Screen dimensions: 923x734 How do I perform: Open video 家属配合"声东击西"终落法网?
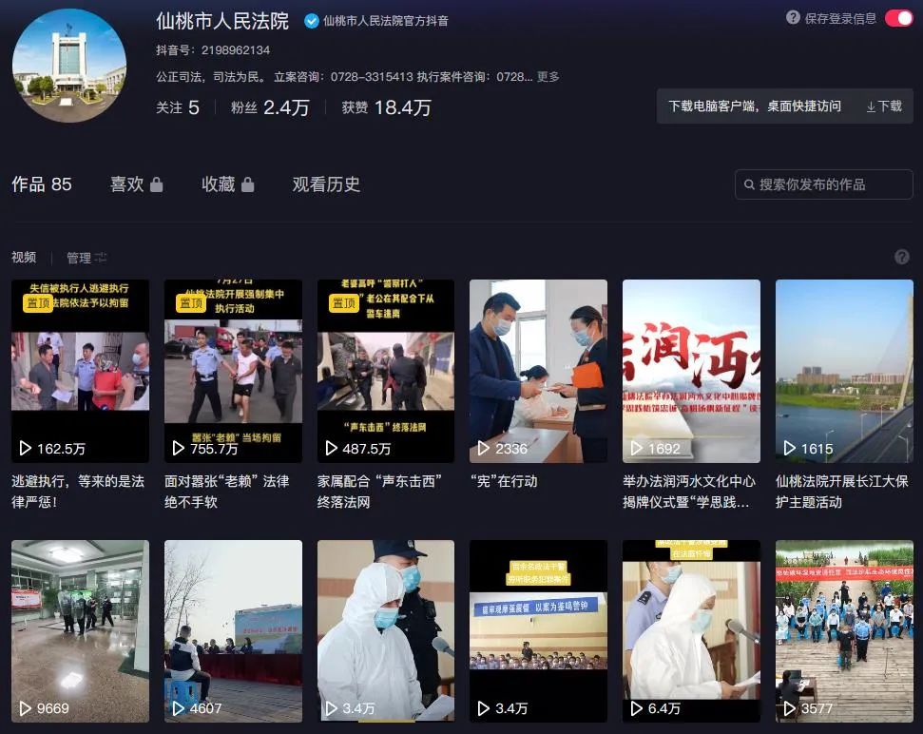pos(386,371)
